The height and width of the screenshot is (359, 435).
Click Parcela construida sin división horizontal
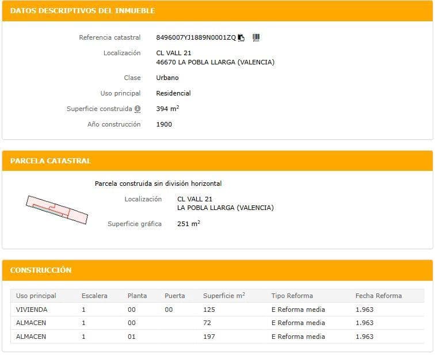click(158, 184)
